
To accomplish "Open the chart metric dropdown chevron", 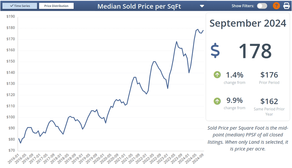I will point(202,6).
